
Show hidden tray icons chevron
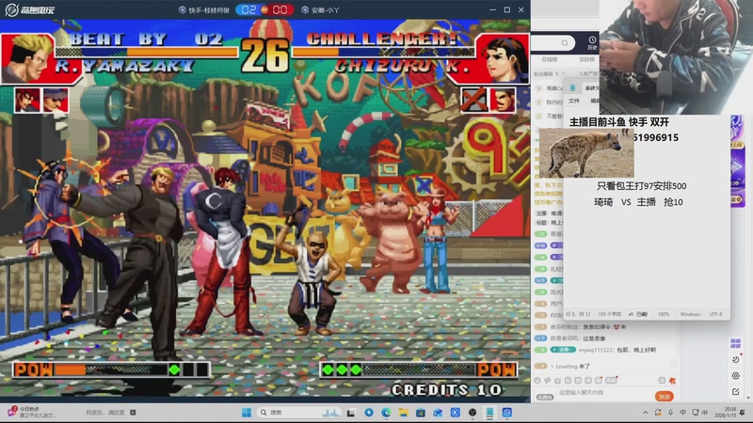coord(646,413)
